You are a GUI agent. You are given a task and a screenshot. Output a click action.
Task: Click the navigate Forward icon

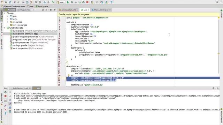click(x=48, y=2)
